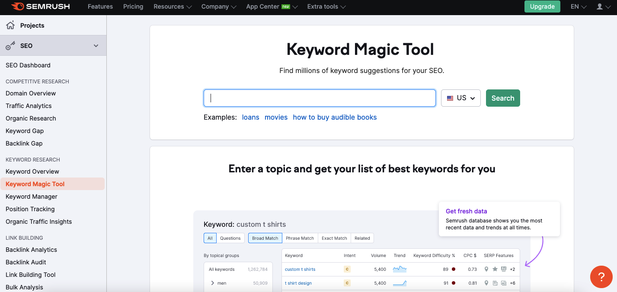The width and height of the screenshot is (617, 292).
Task: Select the Exact Match filter
Action: [x=334, y=238]
